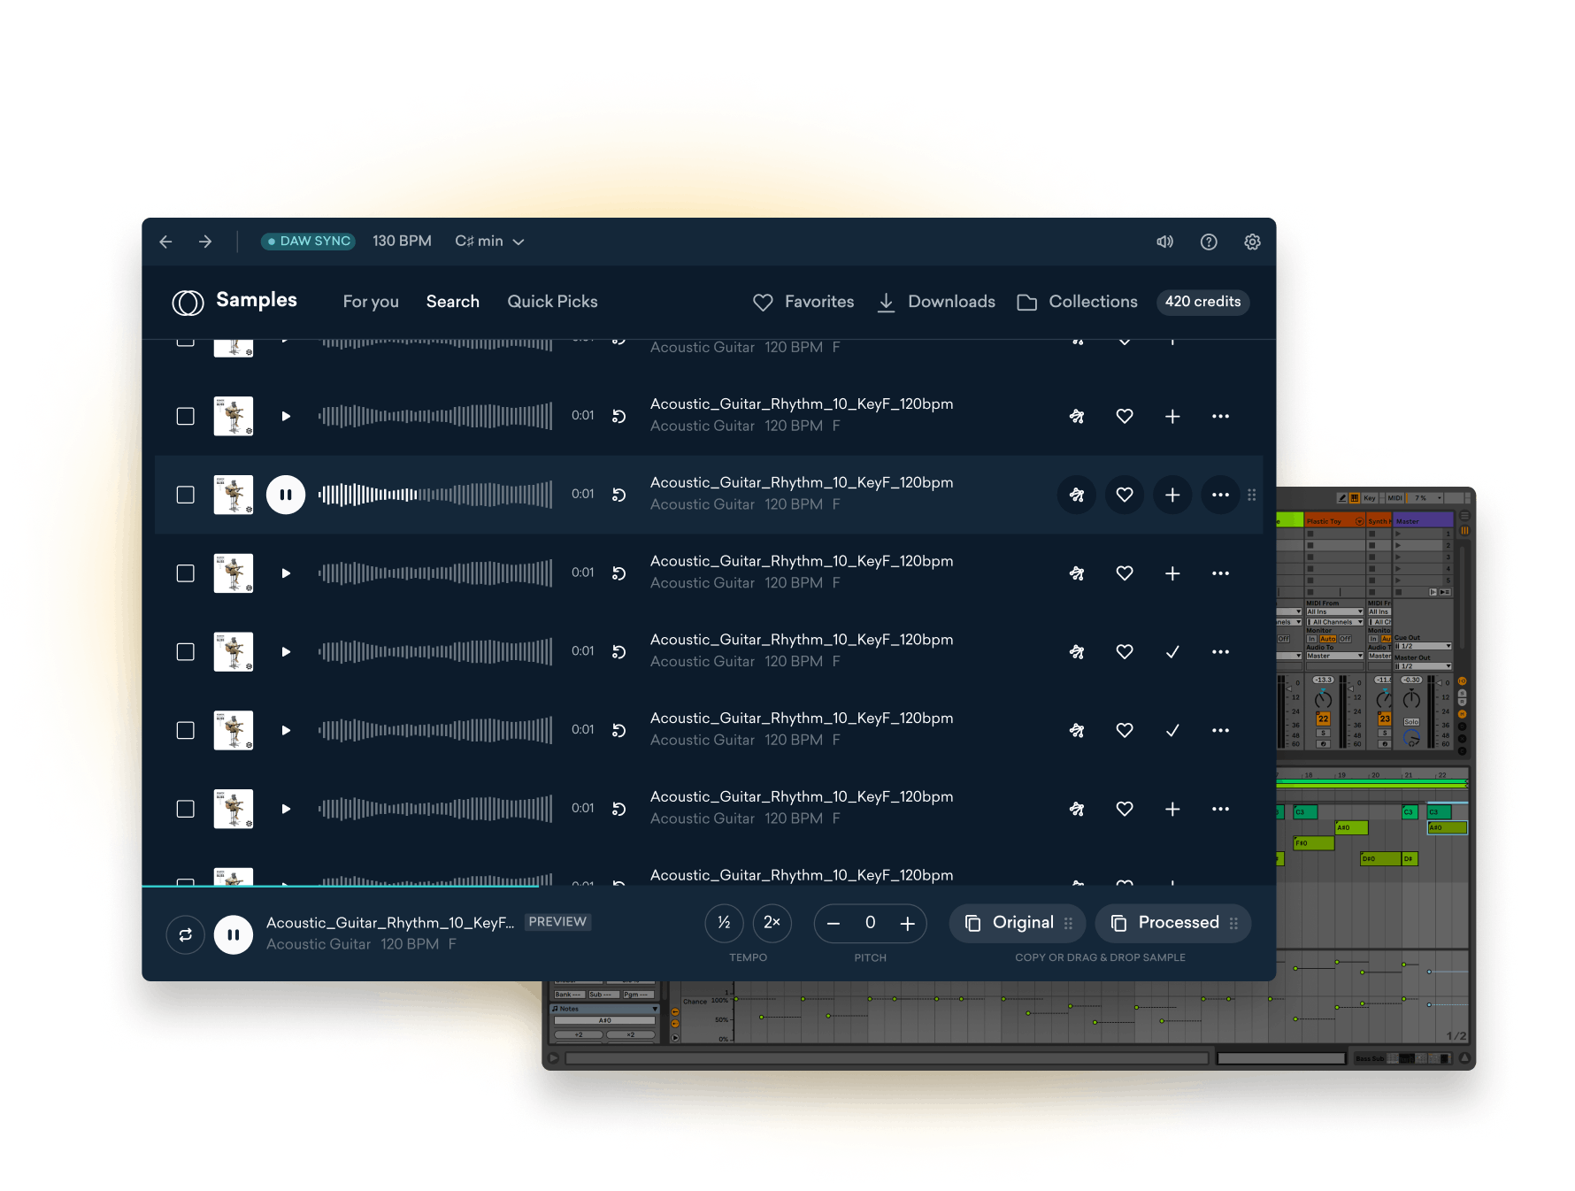Play the sample directly above the playing row
This screenshot has height=1191, width=1575.
(286, 416)
